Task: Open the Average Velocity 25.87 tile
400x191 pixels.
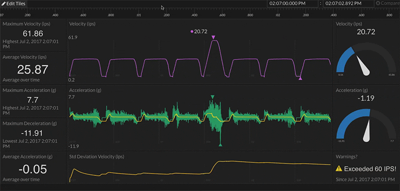Action: point(33,69)
